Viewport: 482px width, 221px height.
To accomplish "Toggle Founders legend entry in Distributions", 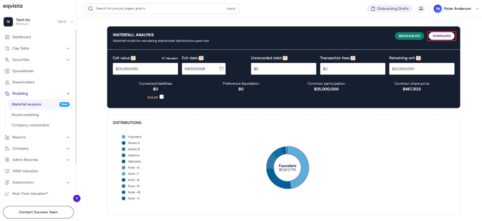I will (132, 137).
